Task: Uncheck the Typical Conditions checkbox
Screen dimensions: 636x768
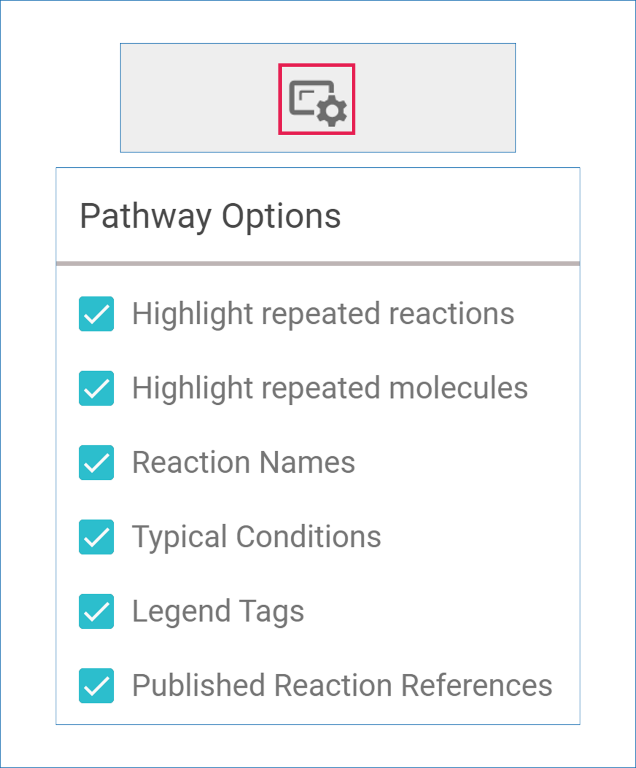Action: (x=96, y=537)
